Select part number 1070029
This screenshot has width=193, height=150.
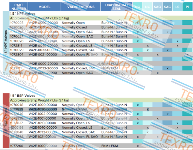pos(17,50)
